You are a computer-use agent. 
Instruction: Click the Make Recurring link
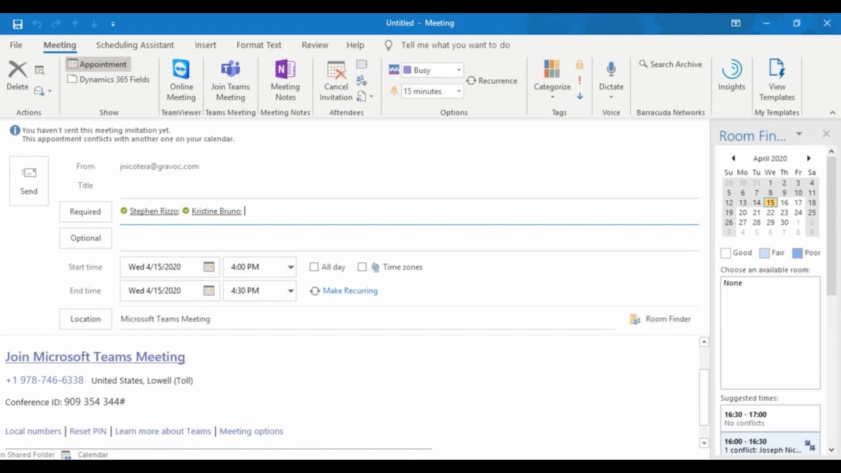tap(350, 290)
